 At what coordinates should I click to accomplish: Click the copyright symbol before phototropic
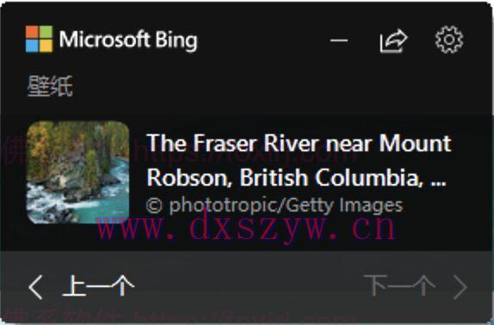coord(154,205)
